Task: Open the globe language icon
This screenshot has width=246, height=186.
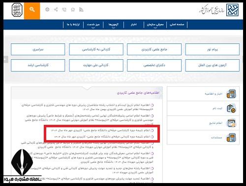Action: point(47,9)
